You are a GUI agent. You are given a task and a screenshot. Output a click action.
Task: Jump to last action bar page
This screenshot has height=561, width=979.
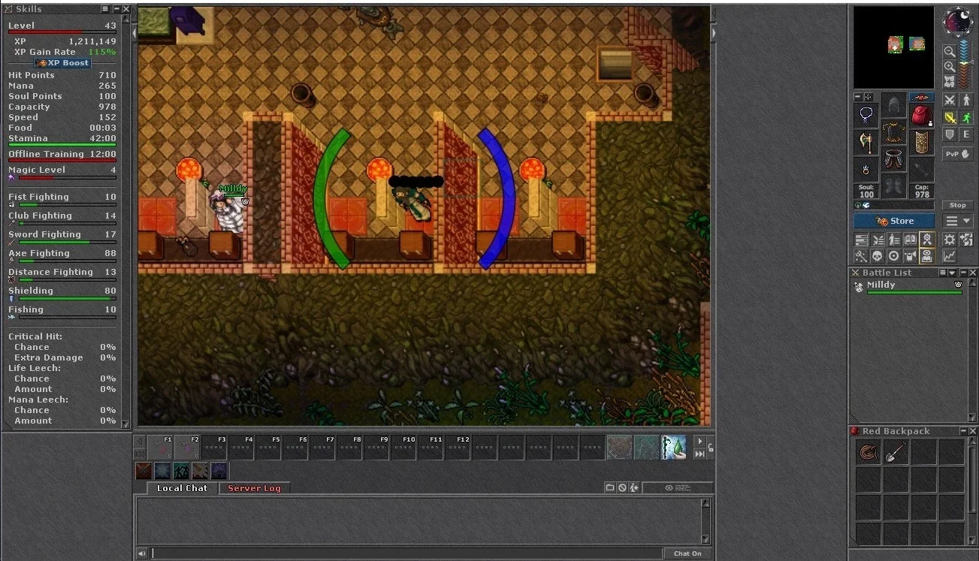pos(700,454)
